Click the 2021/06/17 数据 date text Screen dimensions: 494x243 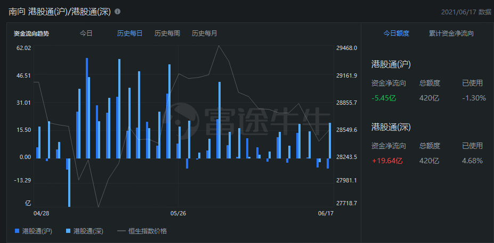pos(466,12)
